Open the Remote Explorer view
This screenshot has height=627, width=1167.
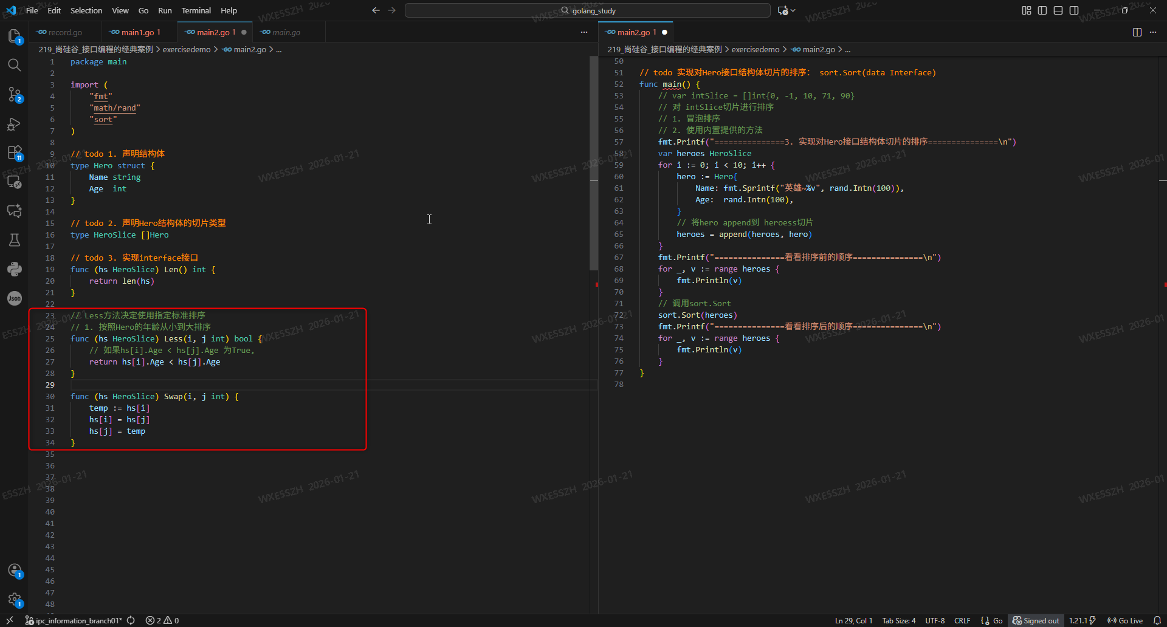point(15,182)
